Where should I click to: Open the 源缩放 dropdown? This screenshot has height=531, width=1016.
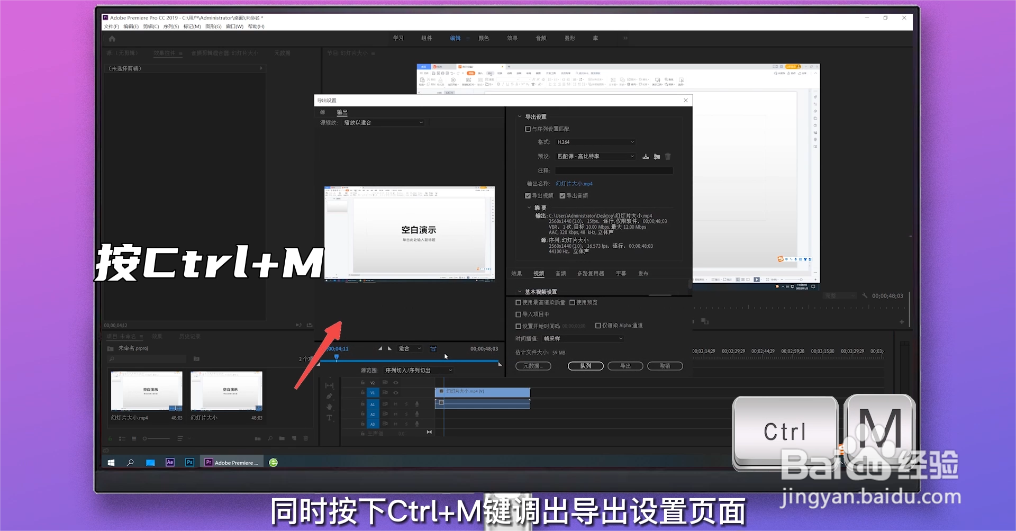point(384,123)
